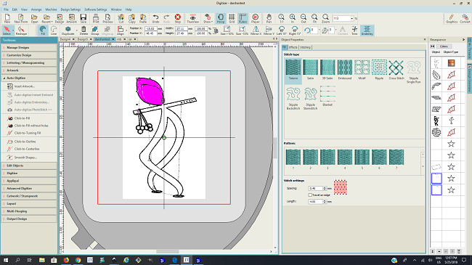Image resolution: width=472 pixels, height=265 pixels.
Task: Switch to the Design4 document tab
Action: (x=65, y=39)
